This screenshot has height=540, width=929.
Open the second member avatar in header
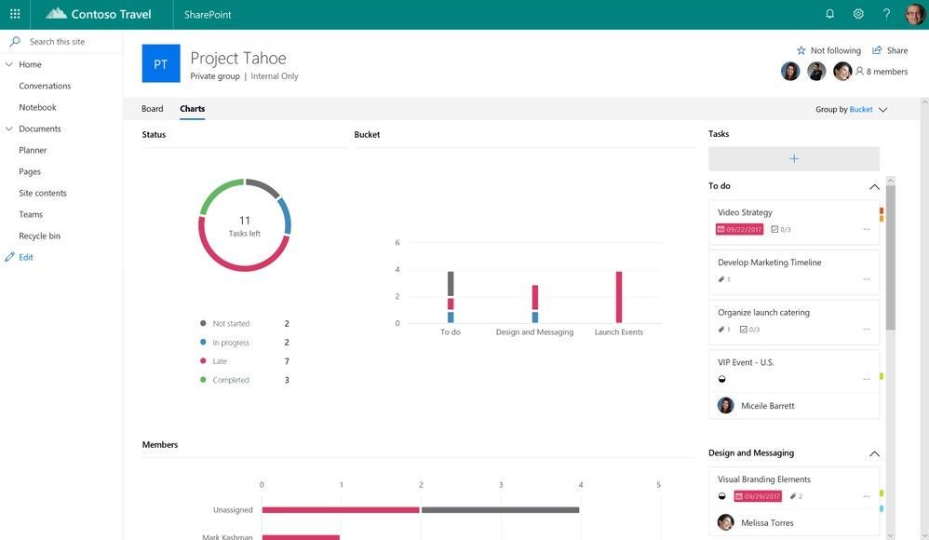tap(815, 71)
